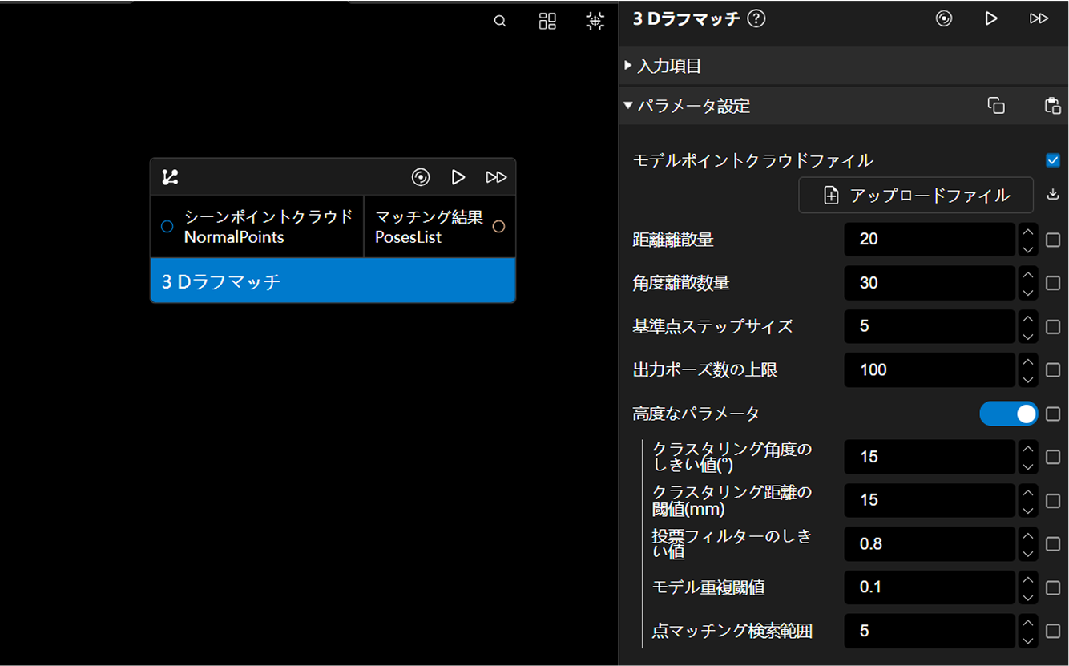This screenshot has width=1069, height=666.
Task: Click the branch icon on node header
Action: (x=170, y=177)
